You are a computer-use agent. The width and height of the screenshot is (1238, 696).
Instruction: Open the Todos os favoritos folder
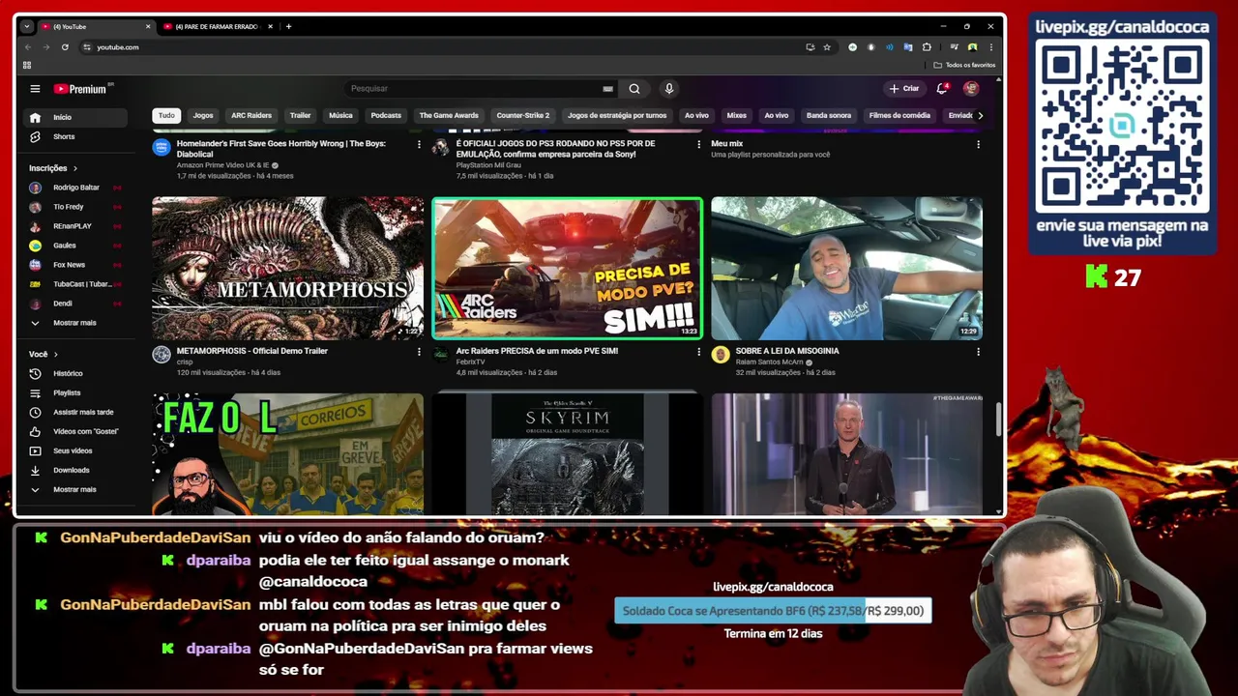pos(964,66)
